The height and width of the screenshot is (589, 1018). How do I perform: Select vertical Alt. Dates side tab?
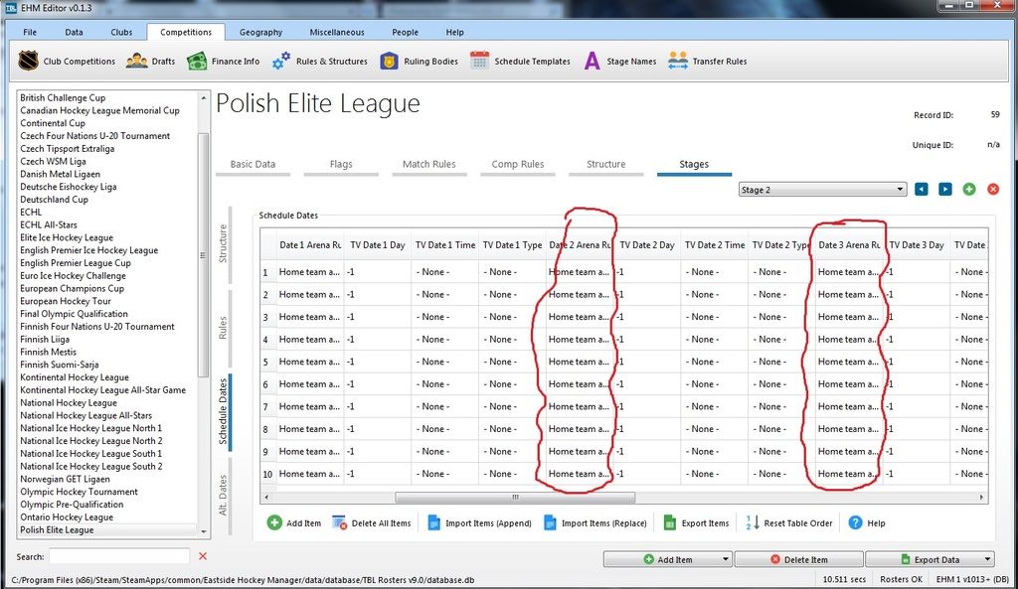click(223, 495)
